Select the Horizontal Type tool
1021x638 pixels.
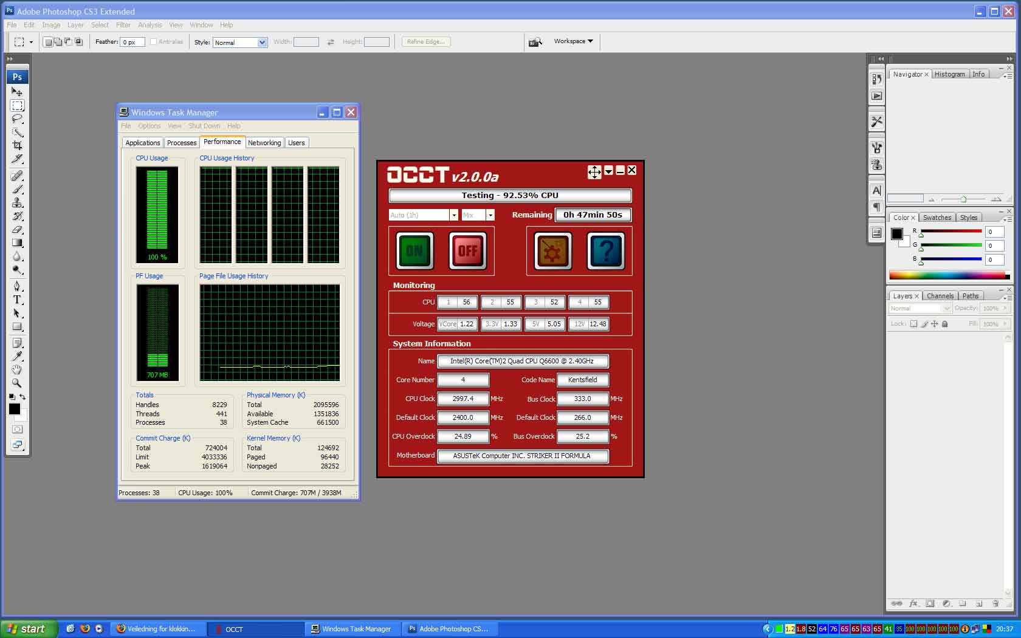pyautogui.click(x=17, y=300)
